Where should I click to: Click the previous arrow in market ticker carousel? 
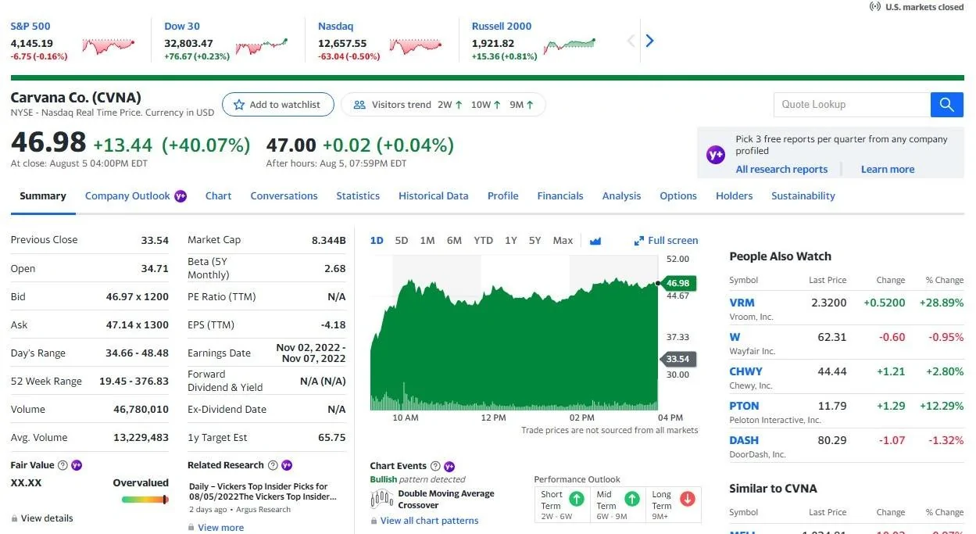click(x=631, y=41)
